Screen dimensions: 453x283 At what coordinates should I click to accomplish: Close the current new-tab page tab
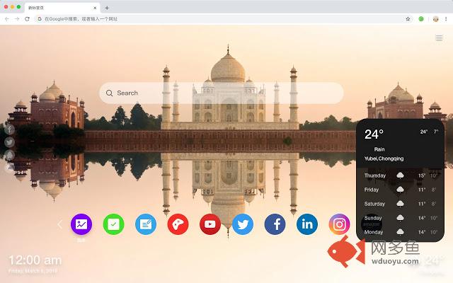(95, 8)
